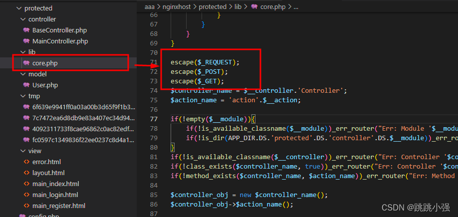Image resolution: width=458 pixels, height=217 pixels.
Task: Click the HTML icon beside error.html
Action: tap(26, 162)
